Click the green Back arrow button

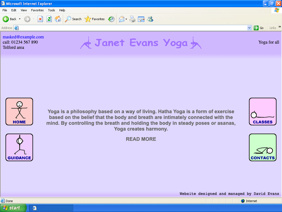(x=6, y=19)
